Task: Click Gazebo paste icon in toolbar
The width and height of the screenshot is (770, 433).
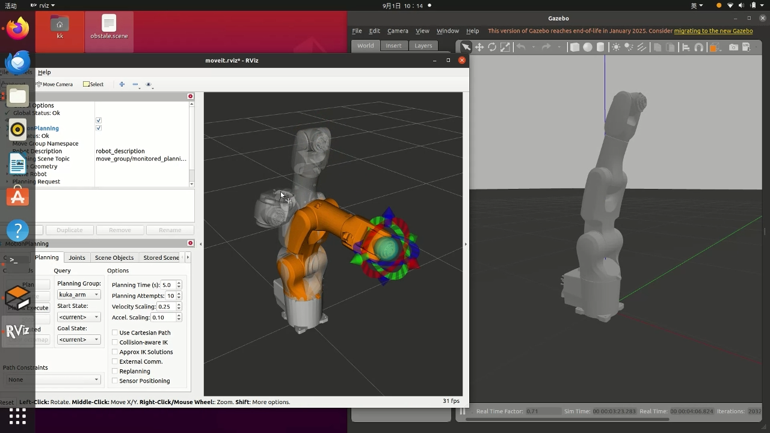Action: click(x=671, y=47)
